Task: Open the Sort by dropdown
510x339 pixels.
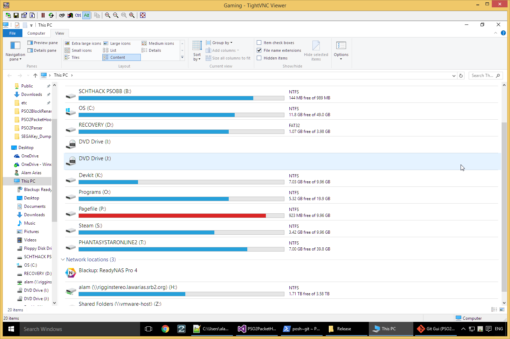Action: 197,51
